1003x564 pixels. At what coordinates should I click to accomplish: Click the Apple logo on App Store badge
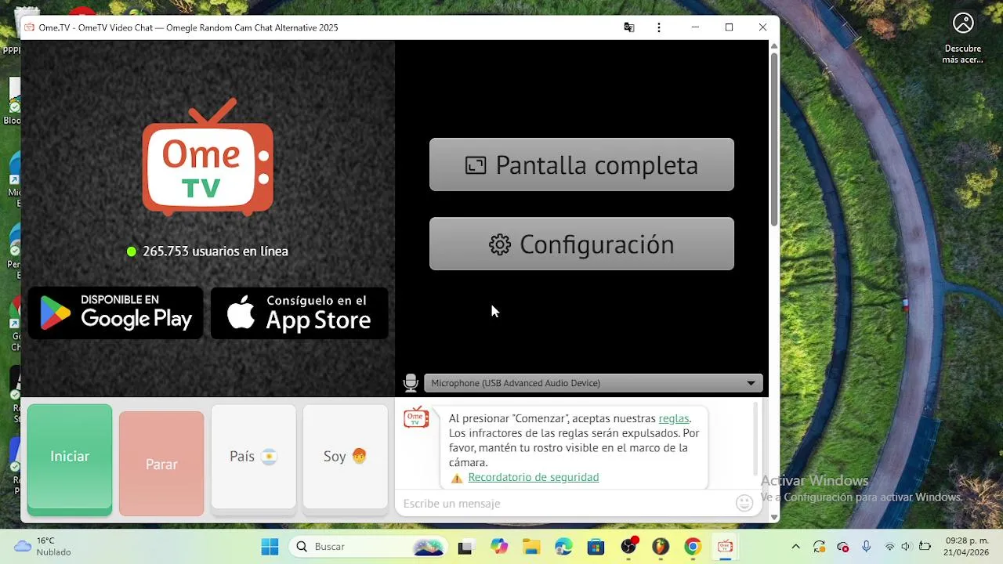[x=241, y=313]
